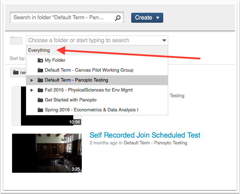Click the search magnifier icon
The height and width of the screenshot is (194, 240).
[118, 18]
